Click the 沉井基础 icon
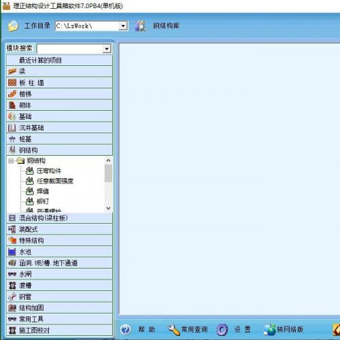340x340 pixels. 12,128
